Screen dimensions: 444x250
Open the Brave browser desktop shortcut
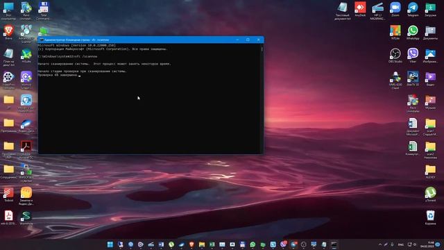tap(8, 33)
